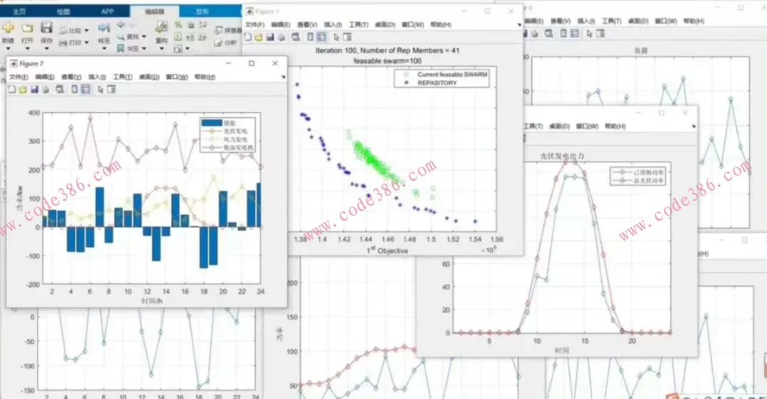Screen dimensions: 767x399
Task: Click New Figure icon in Figure 1 toolbar
Action: pos(248,37)
